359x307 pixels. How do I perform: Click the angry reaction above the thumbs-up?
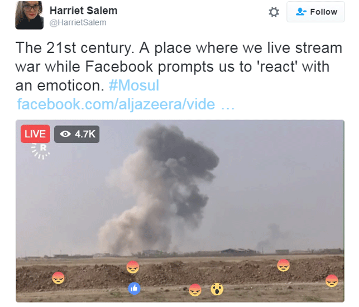click(133, 267)
